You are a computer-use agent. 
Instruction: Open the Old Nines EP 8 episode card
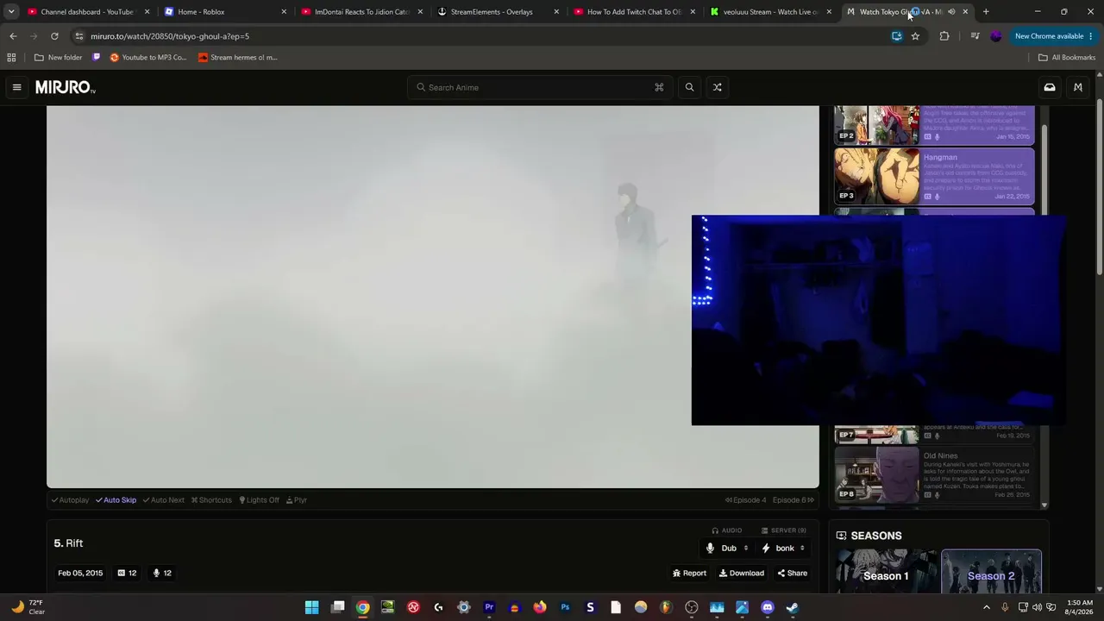point(934,474)
